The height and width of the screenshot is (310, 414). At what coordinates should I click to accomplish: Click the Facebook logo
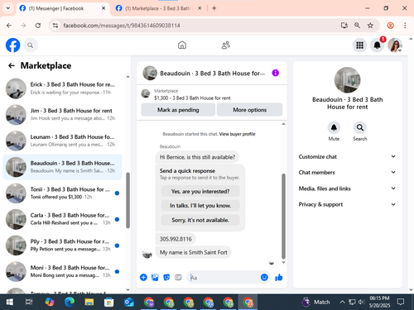[x=13, y=45]
